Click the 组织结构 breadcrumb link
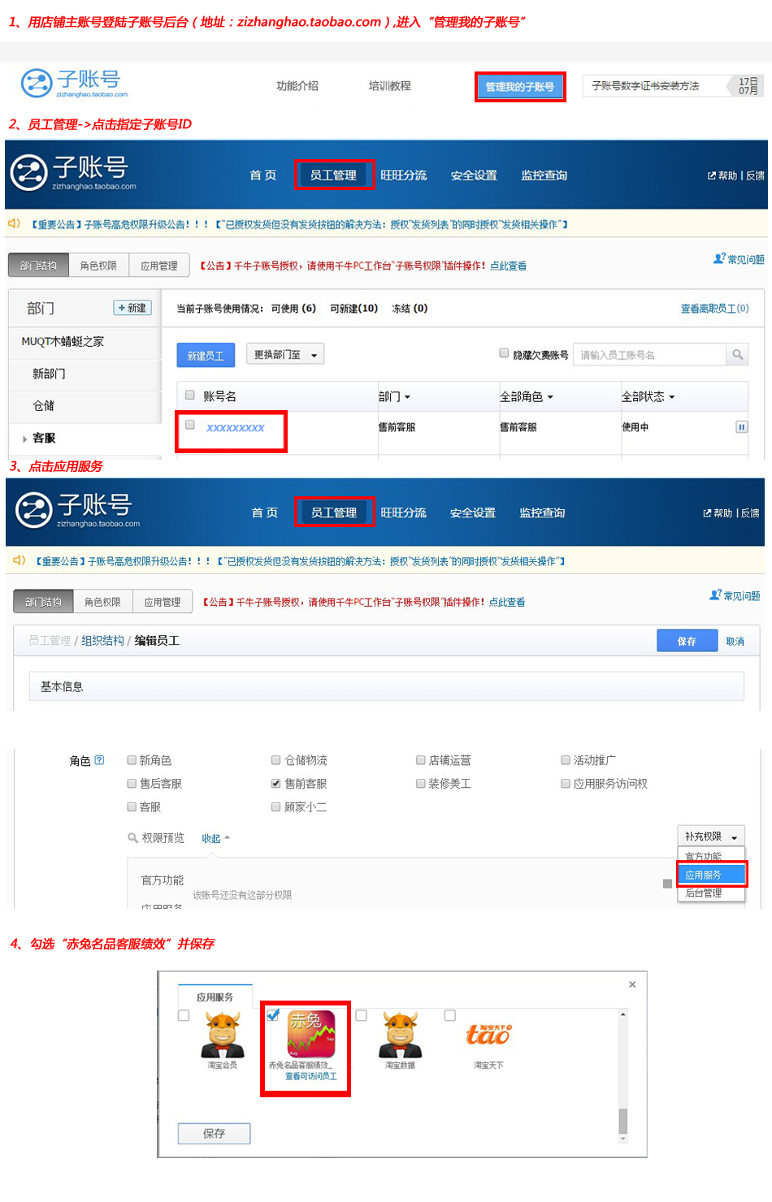The image size is (772, 1202). [x=102, y=641]
